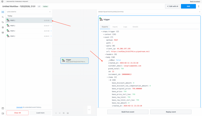The image size is (202, 116).
Task: Follow the Back to project link
Action: (x=195, y=1)
